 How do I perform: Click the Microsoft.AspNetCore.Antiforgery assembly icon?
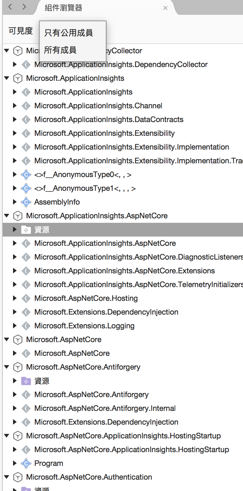click(x=17, y=367)
